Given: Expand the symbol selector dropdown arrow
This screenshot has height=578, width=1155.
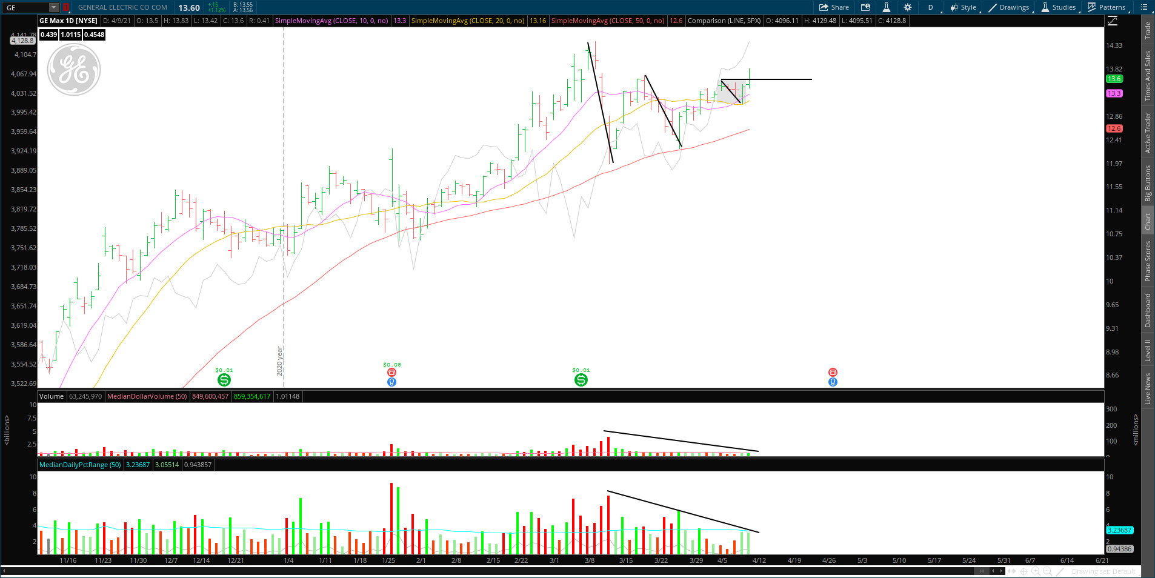Looking at the screenshot, I should (x=54, y=8).
